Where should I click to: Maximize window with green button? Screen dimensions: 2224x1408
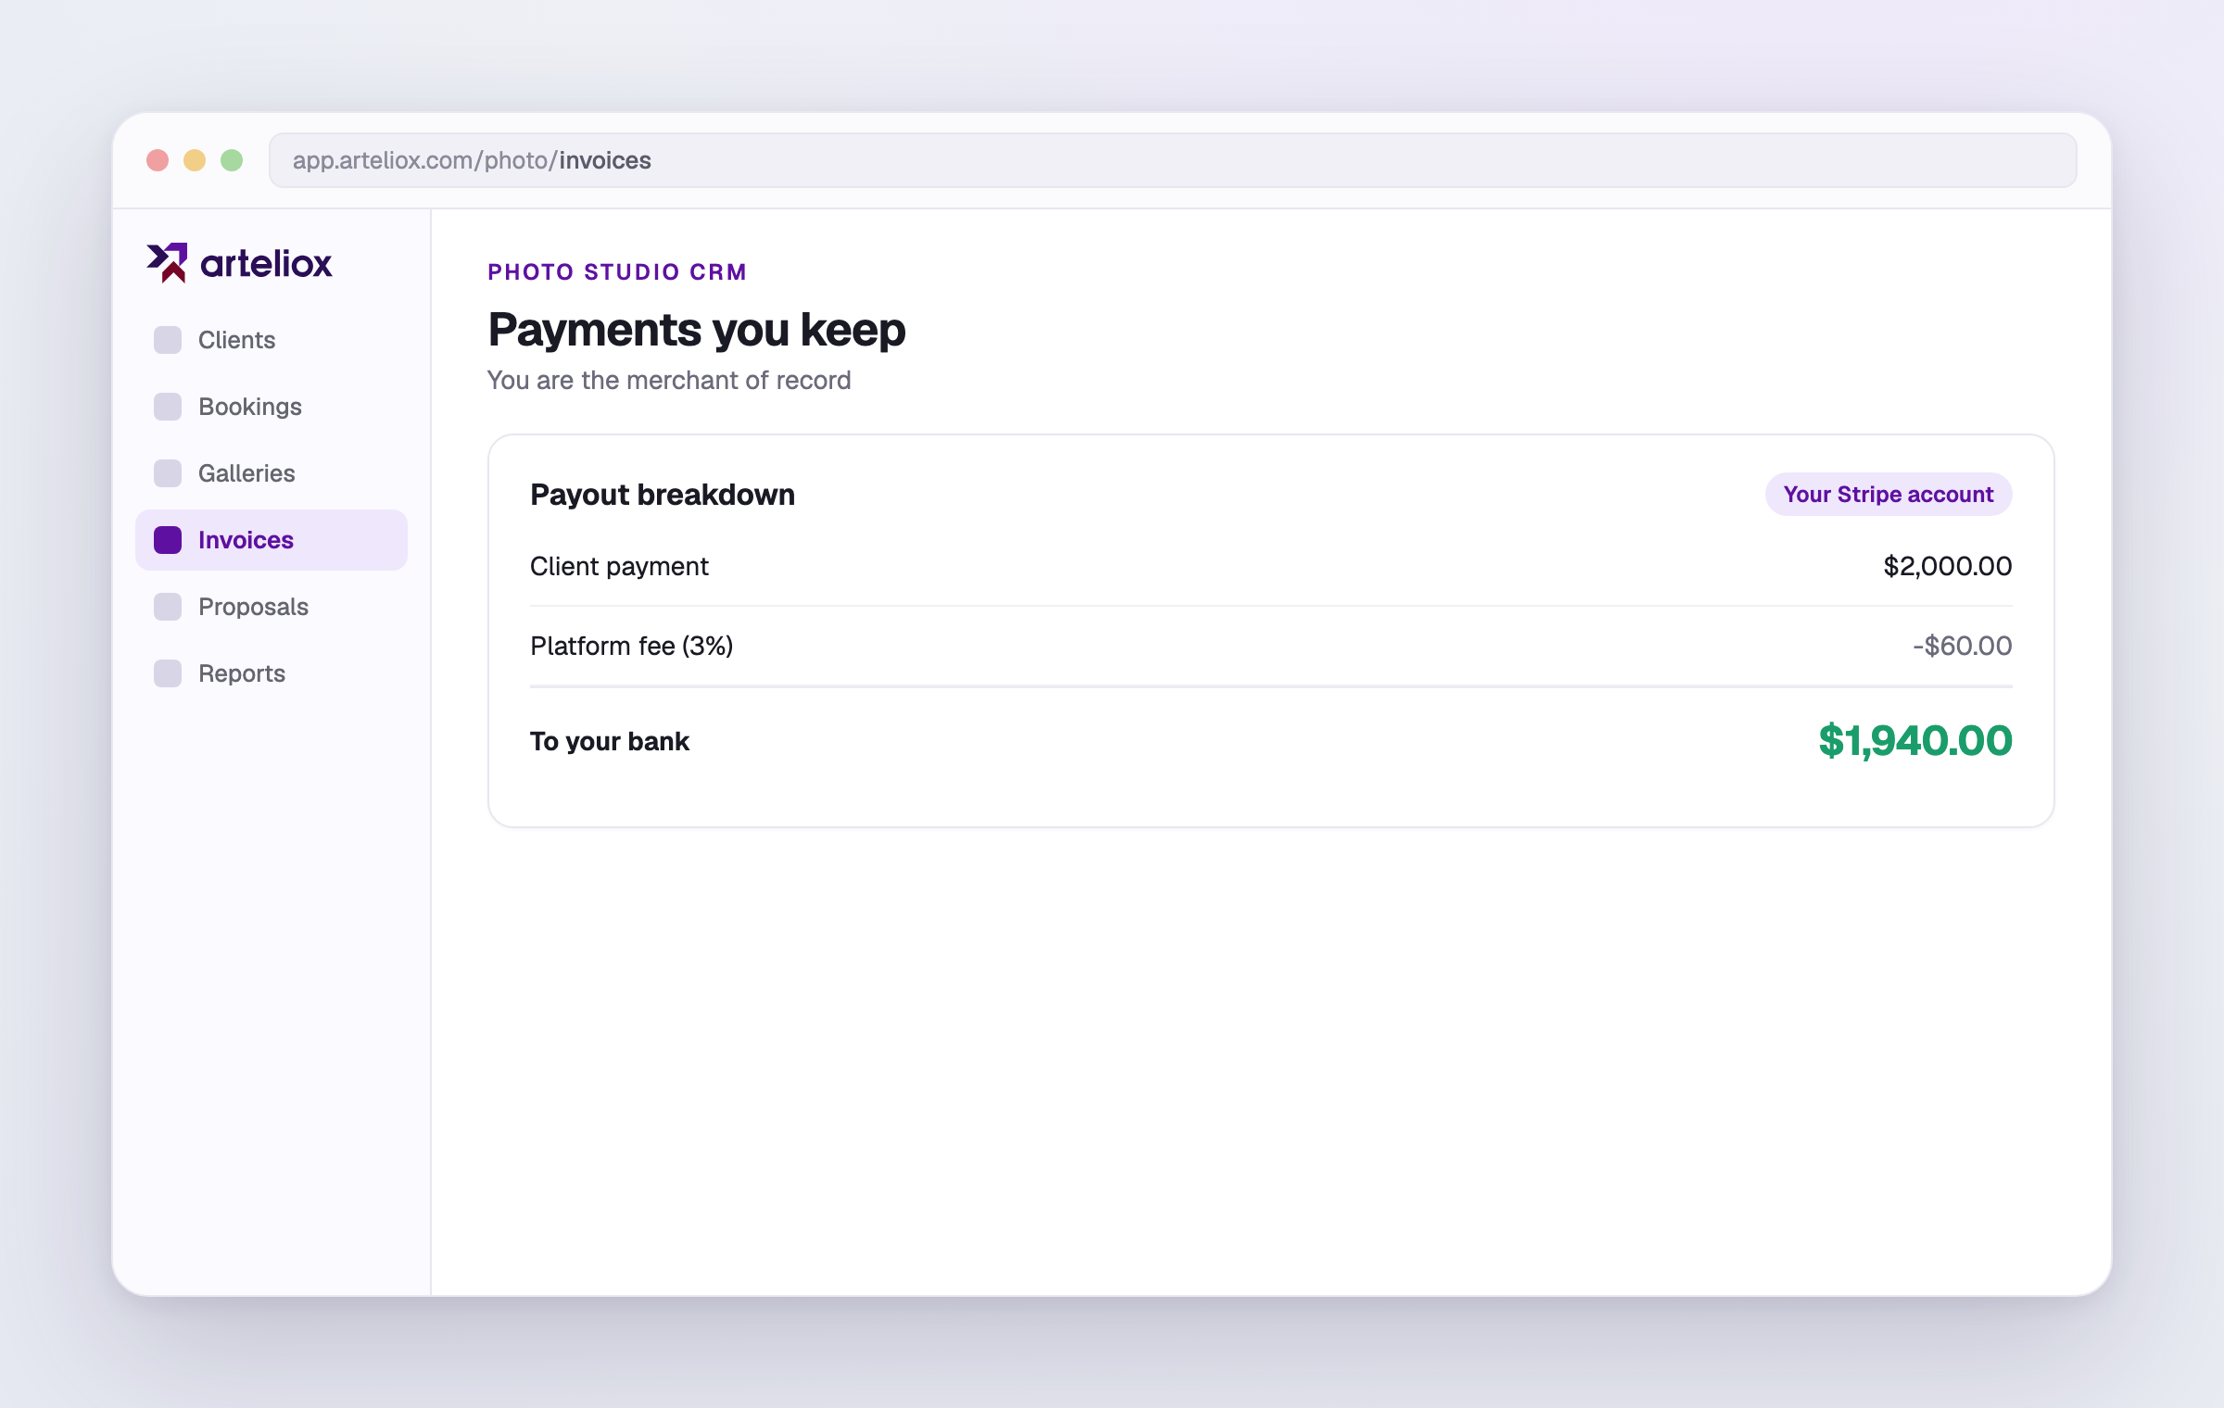[232, 160]
